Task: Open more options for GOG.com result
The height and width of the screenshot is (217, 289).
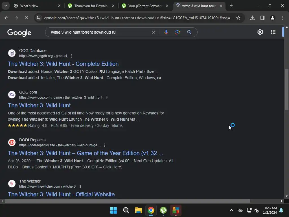Action: (x=107, y=97)
